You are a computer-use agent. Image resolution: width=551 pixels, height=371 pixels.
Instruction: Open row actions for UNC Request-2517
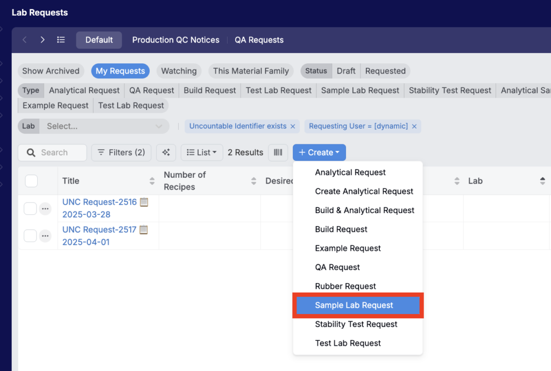[x=45, y=236]
